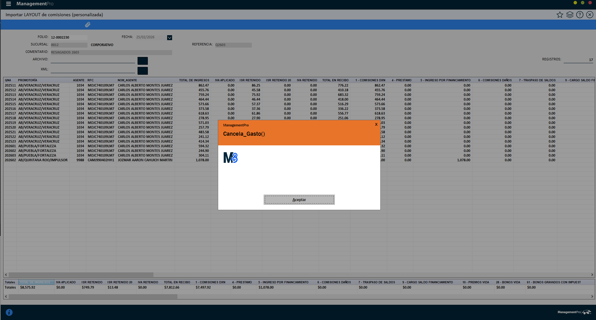
Task: Click the XML browse button
Action: [x=143, y=71]
